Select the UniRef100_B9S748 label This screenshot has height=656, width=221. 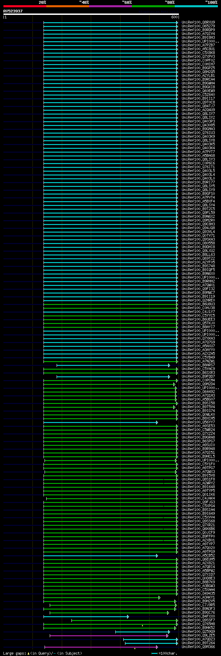198,266
